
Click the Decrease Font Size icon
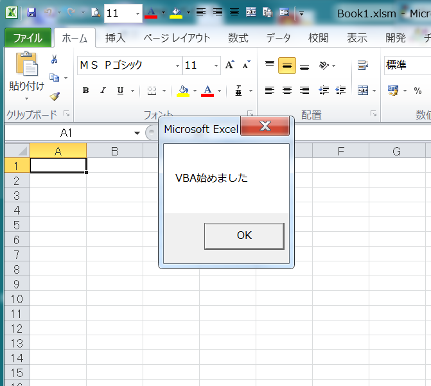coord(246,65)
